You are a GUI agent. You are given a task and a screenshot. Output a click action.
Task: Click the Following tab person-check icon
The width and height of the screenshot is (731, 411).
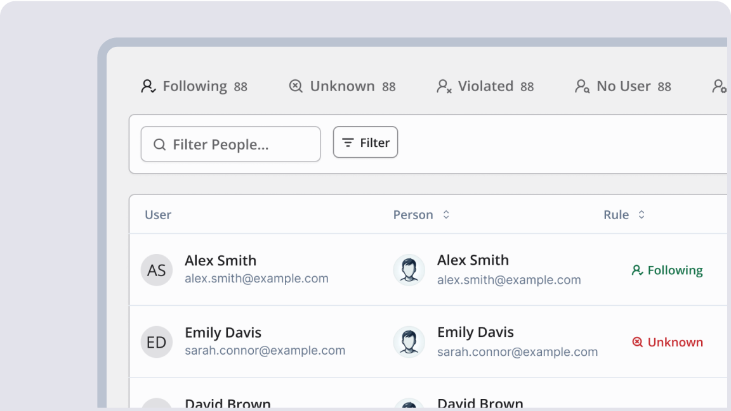[148, 87]
